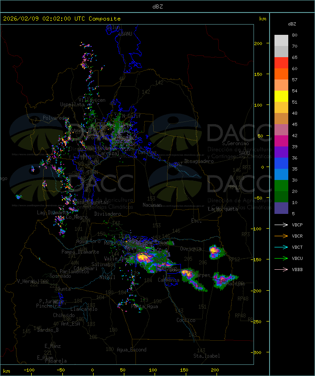315x376 pixels.
Task: Click the 2026/02/09 02:02:00 UTC Composite timestamp
Action: [x=62, y=19]
